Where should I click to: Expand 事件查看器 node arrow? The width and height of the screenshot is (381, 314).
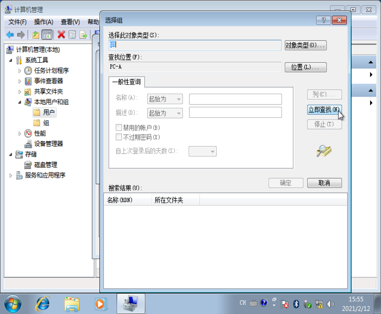20,81
